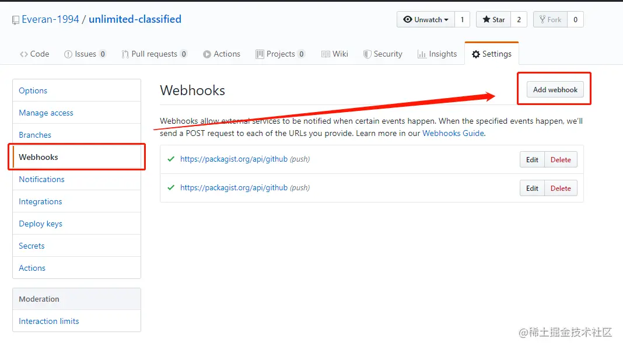Open the Actions tab in the top navigation
The width and height of the screenshot is (623, 349).
click(221, 54)
